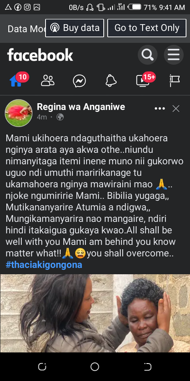Image resolution: width=190 pixels, height=381 pixels.
Task: Open the post photo
Action: pos(95,313)
